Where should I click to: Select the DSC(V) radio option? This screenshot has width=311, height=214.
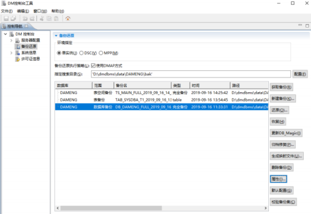[x=81, y=53]
